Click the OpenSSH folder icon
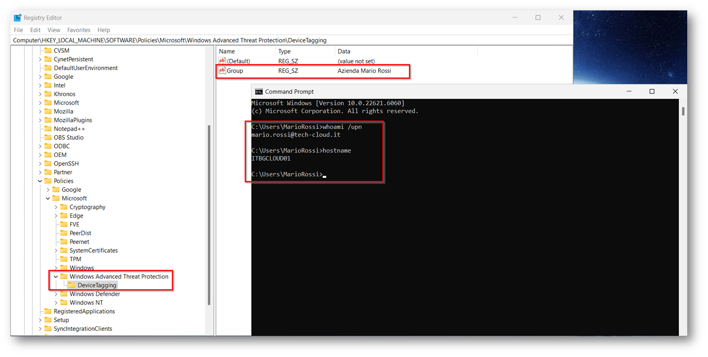 [48, 163]
